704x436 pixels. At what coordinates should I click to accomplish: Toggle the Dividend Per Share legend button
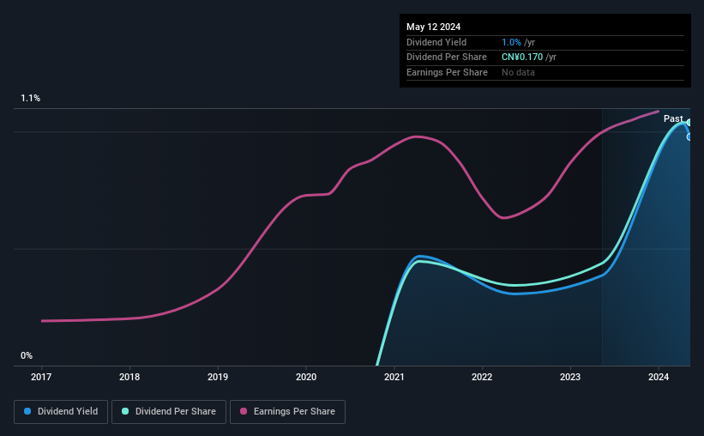tap(169, 412)
